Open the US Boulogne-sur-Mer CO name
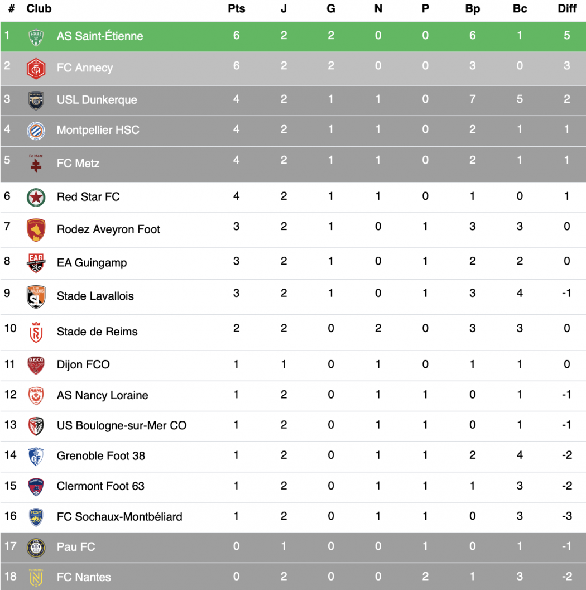The image size is (586, 590). point(122,425)
